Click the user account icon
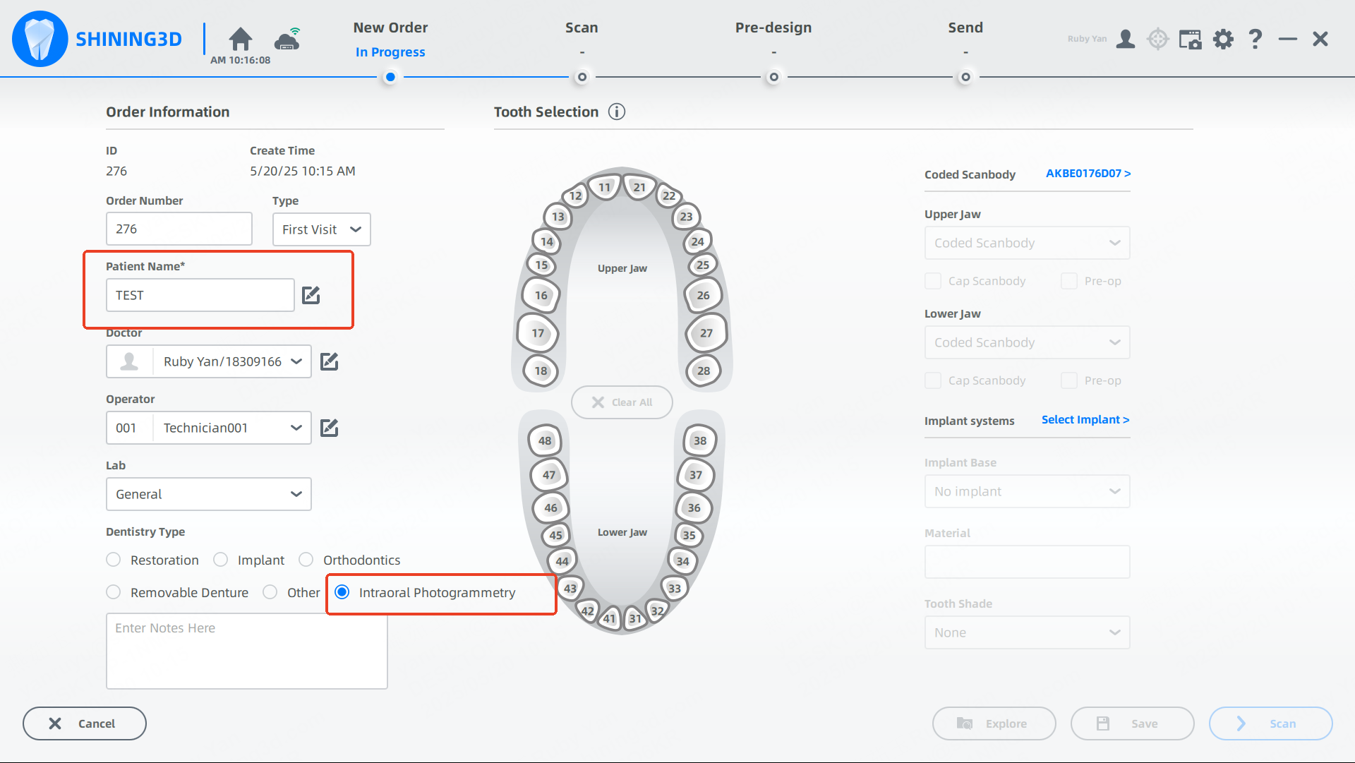The height and width of the screenshot is (763, 1355). 1126,39
